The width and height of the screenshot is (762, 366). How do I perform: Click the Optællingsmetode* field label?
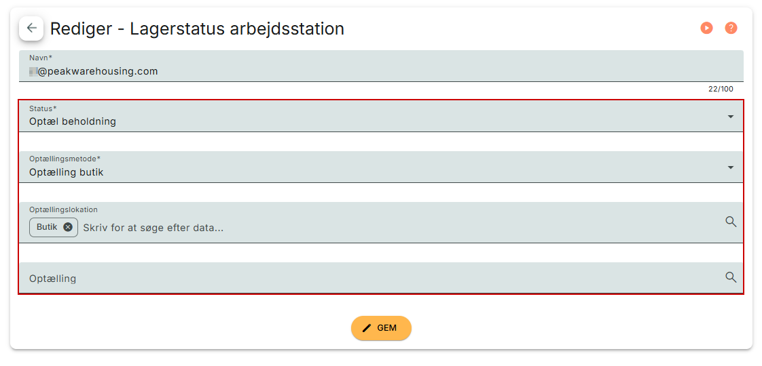[x=65, y=159]
